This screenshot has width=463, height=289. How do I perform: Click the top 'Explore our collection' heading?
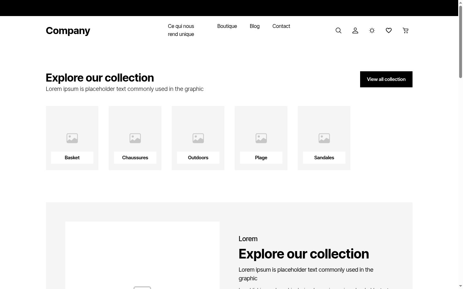pyautogui.click(x=100, y=78)
